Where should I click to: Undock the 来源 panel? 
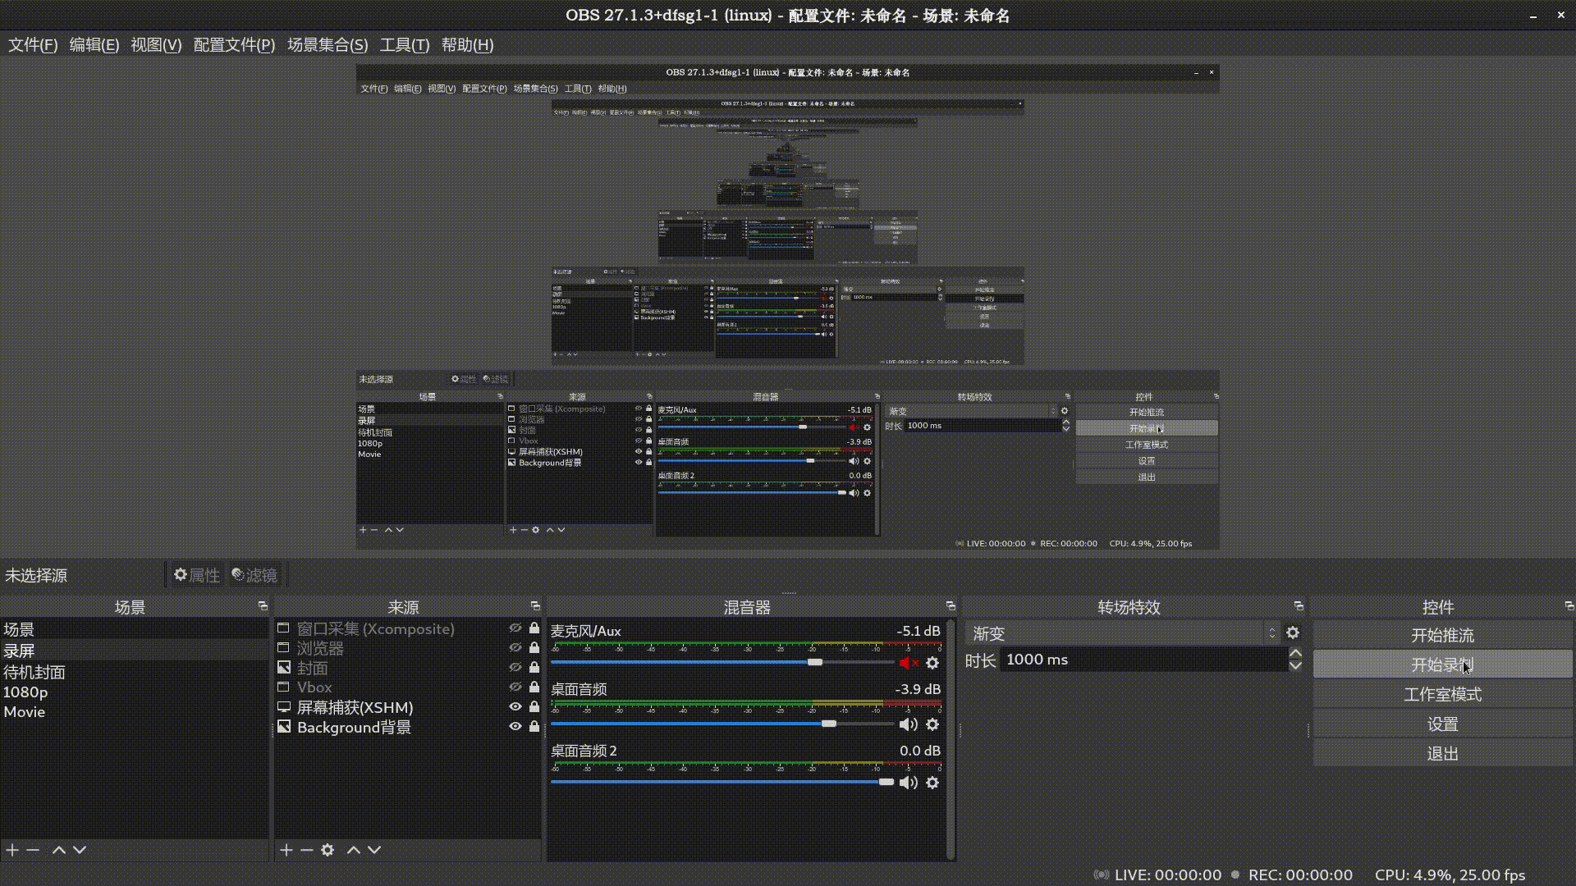[535, 606]
